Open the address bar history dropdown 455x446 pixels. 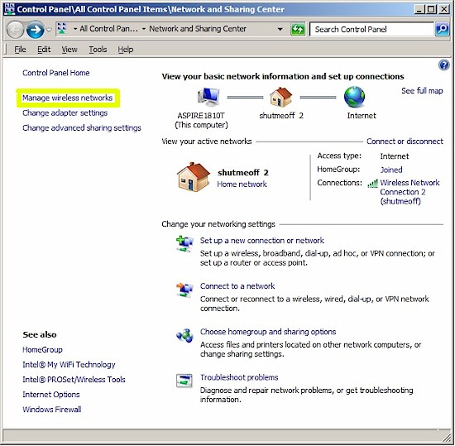(x=280, y=29)
